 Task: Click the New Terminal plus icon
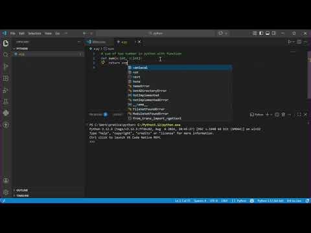(x=267, y=115)
